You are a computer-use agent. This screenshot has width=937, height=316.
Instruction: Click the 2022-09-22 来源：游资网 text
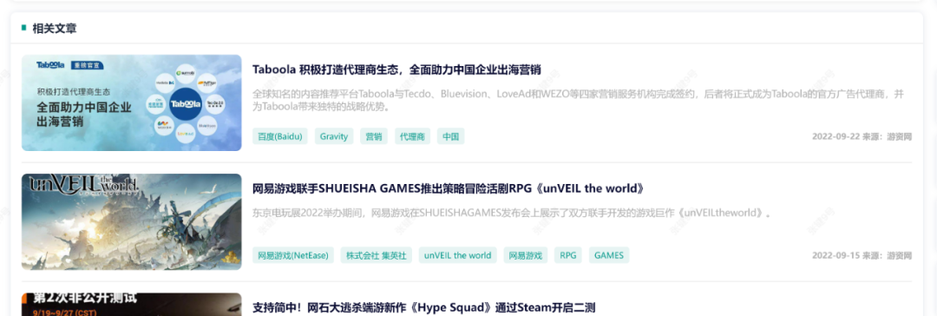coord(862,136)
